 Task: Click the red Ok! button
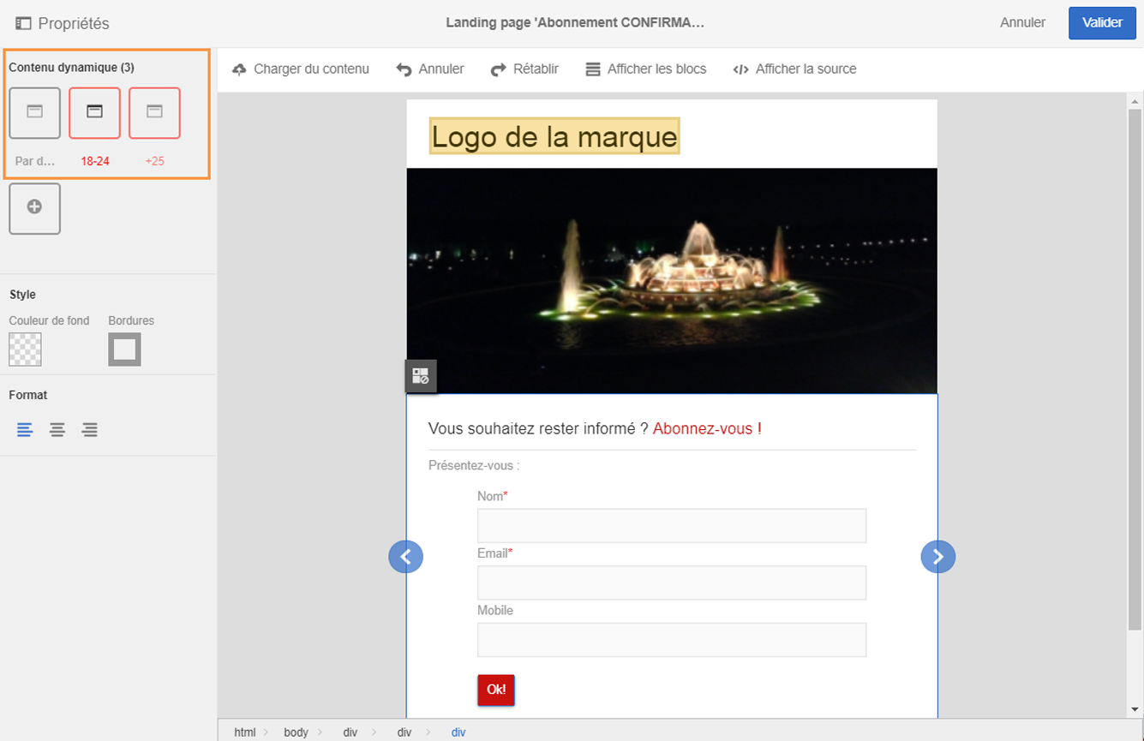(x=496, y=690)
